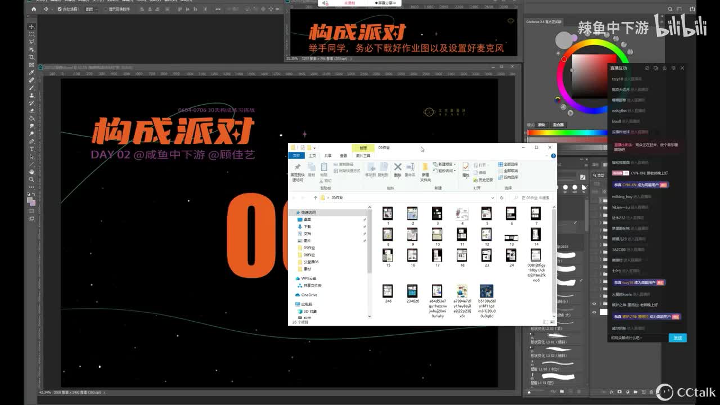
Task: Open 06作业 folder in navigation pane
Action: coord(309,255)
